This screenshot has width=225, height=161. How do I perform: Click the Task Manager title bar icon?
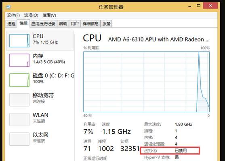point(8,7)
